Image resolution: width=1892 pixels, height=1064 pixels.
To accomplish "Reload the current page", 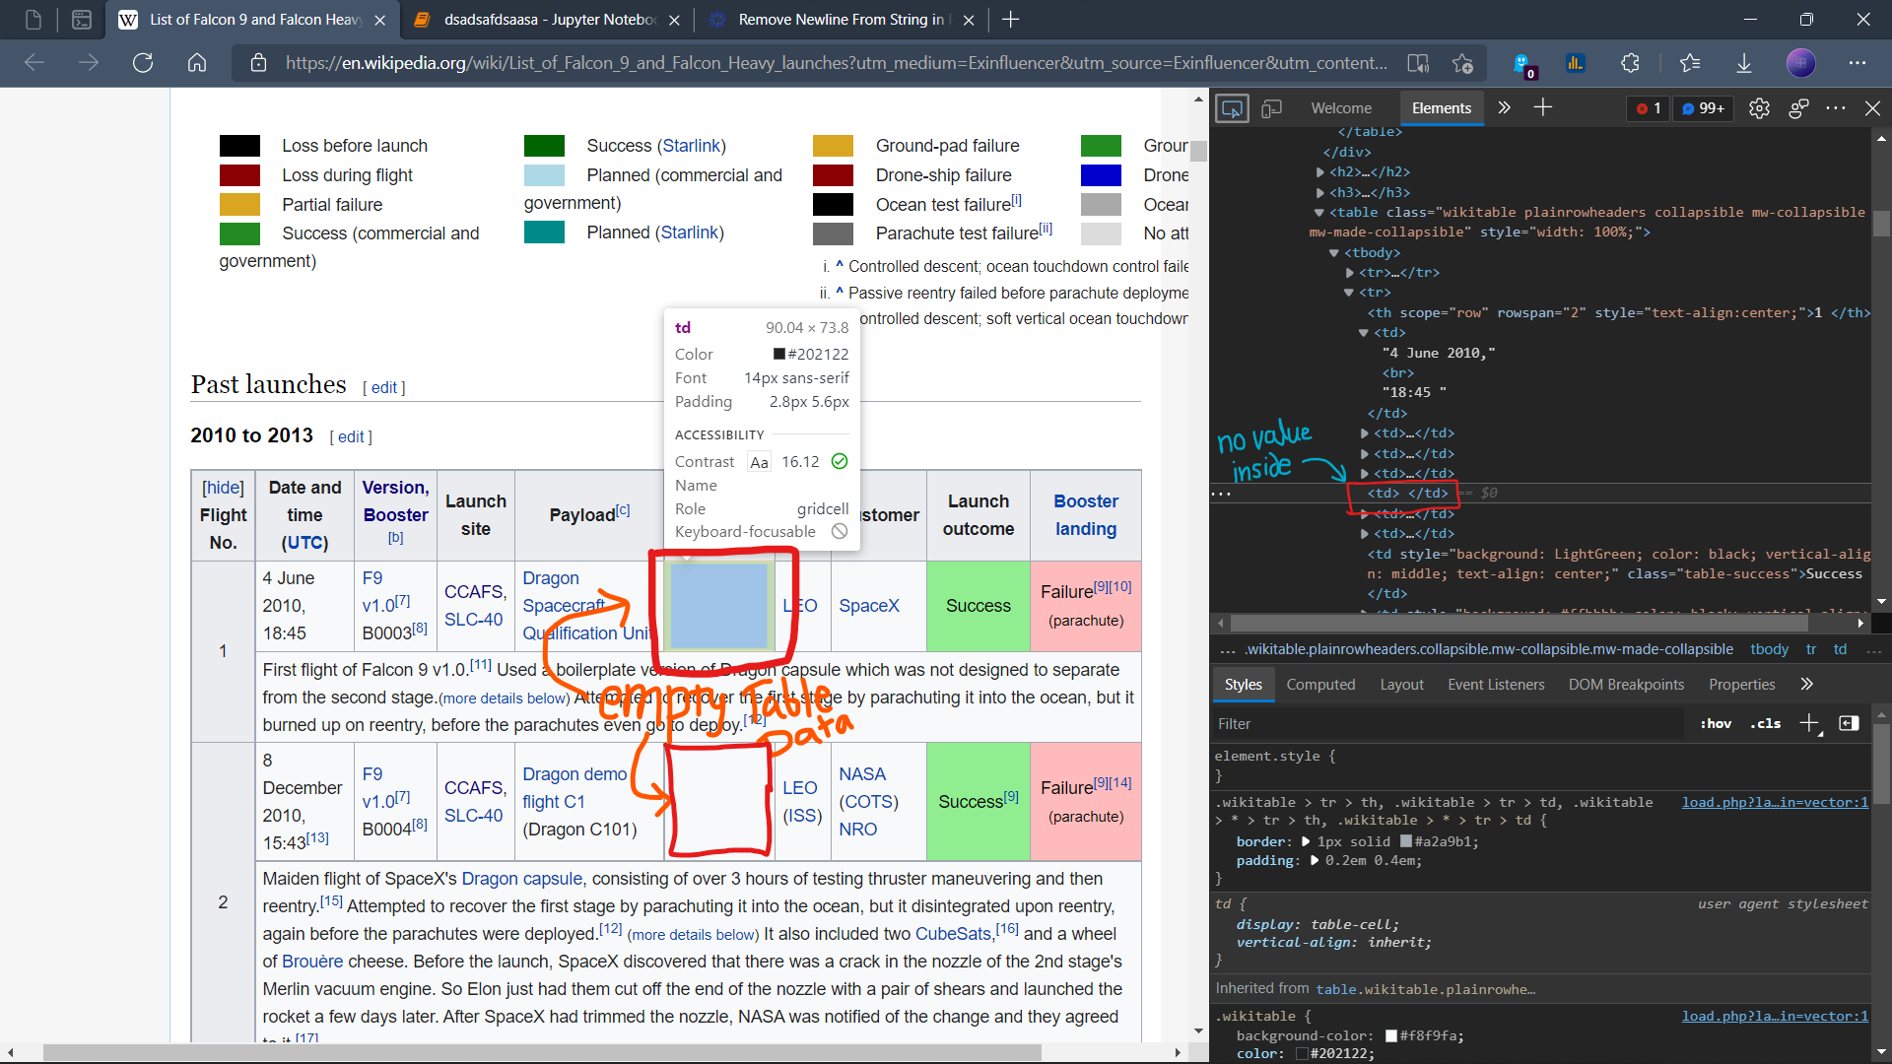I will point(143,63).
